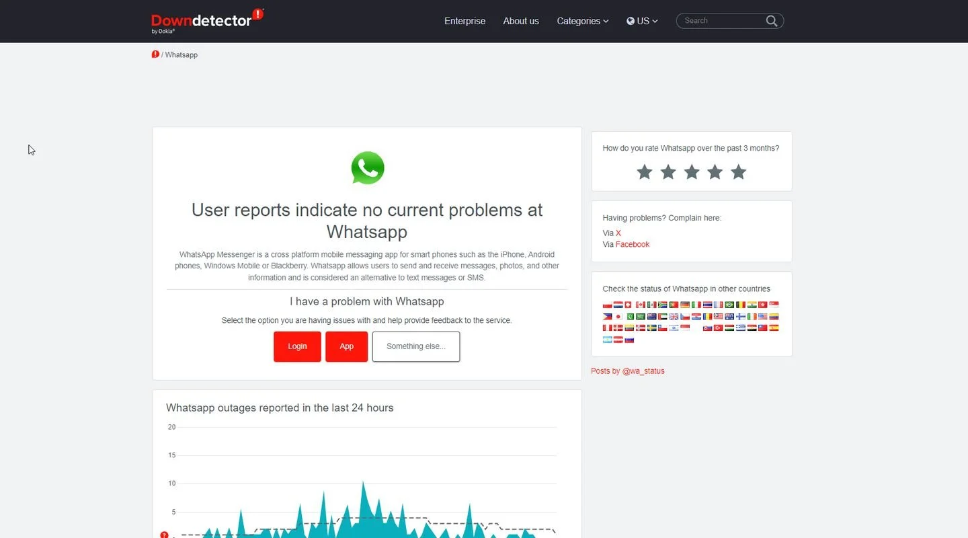Select the Philippines flag
The width and height of the screenshot is (968, 538).
(x=608, y=317)
